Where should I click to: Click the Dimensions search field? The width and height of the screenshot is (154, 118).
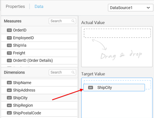[62, 72]
